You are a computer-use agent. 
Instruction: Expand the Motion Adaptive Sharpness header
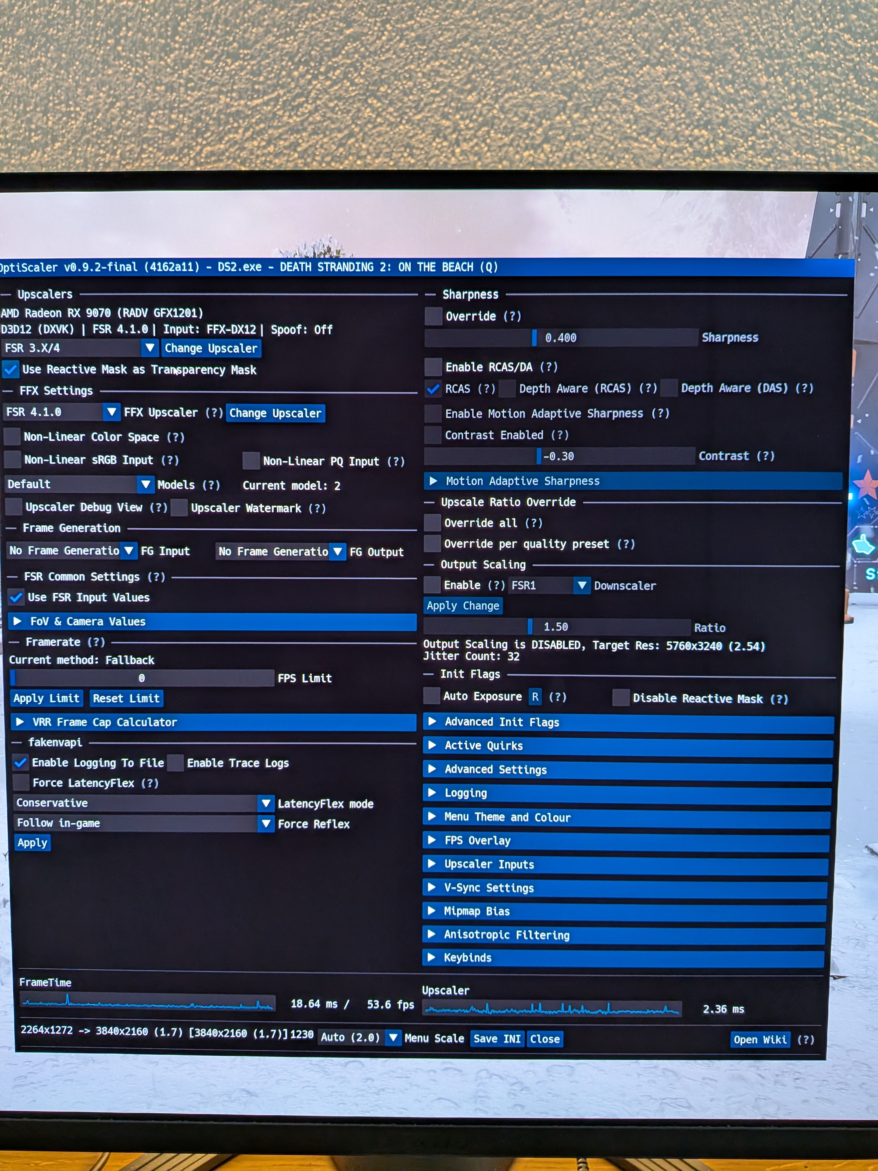click(x=634, y=481)
